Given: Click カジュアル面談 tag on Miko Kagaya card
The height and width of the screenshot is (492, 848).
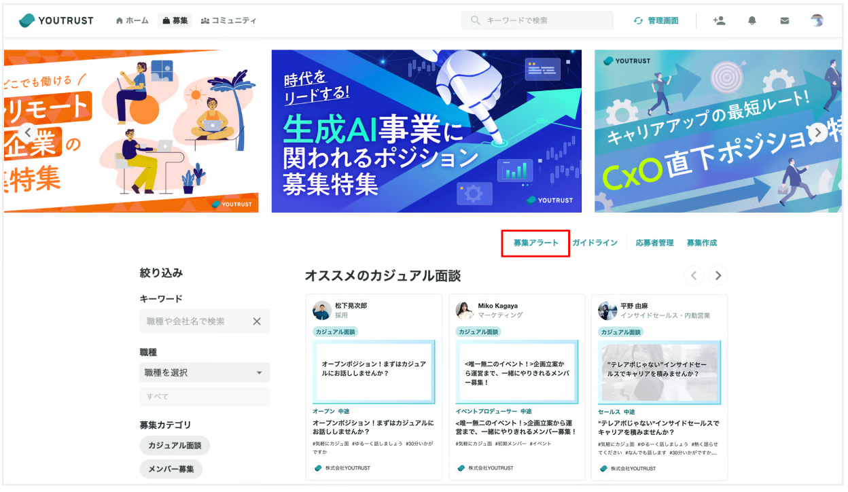Looking at the screenshot, I should [478, 332].
